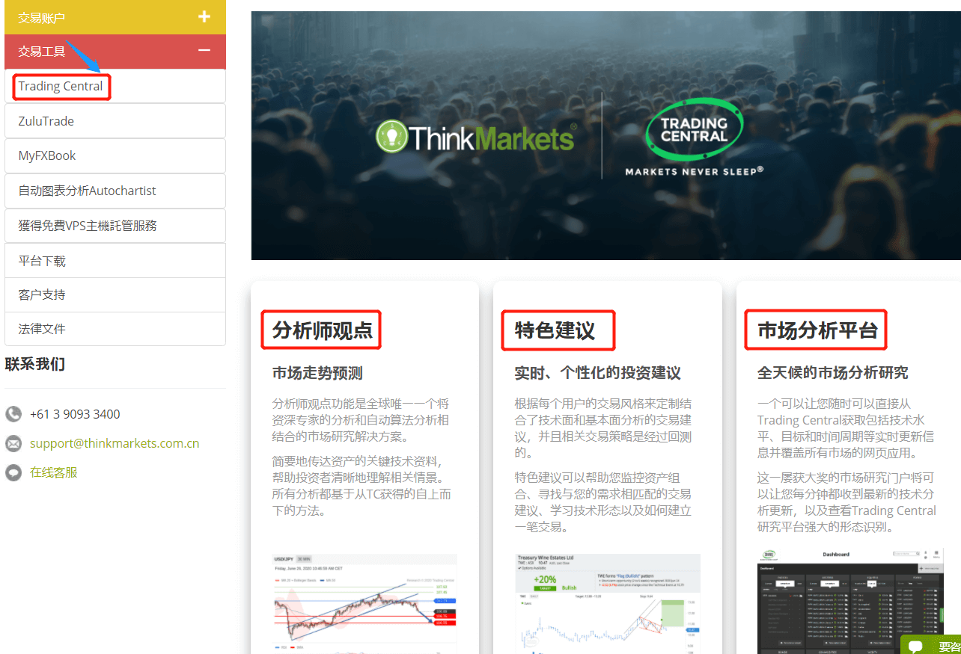Open 自动图表分析Autochartist sidebar item
Image resolution: width=961 pixels, height=654 pixels.
click(x=115, y=191)
